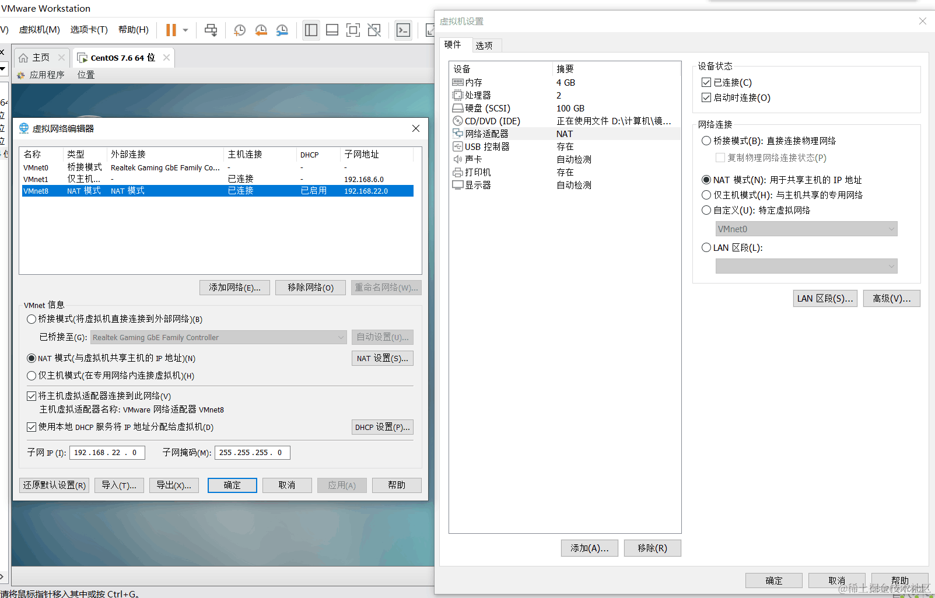
Task: Take a snapshot of this virtual machine
Action: pos(240,30)
